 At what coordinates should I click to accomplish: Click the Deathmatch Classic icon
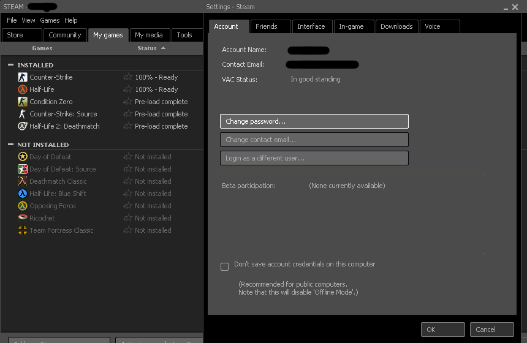click(23, 181)
